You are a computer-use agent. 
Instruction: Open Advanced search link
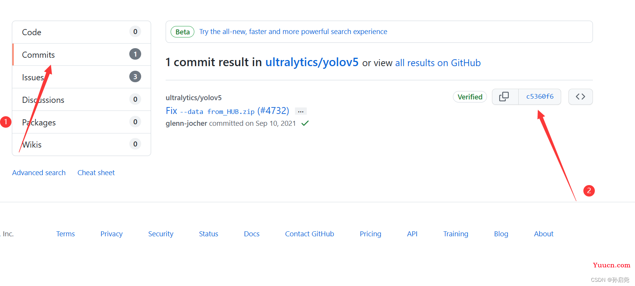point(39,173)
